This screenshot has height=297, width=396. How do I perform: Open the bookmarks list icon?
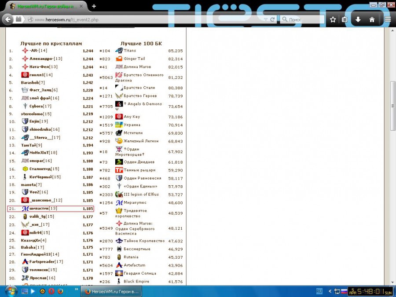pyautogui.click(x=345, y=19)
